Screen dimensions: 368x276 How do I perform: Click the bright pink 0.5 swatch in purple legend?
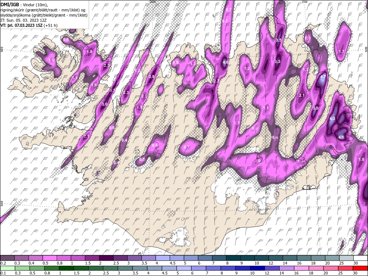tap(50, 258)
